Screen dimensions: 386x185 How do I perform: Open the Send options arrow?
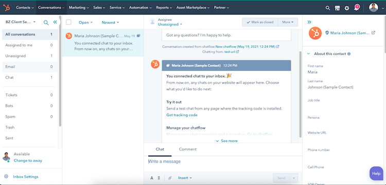pos(294,178)
